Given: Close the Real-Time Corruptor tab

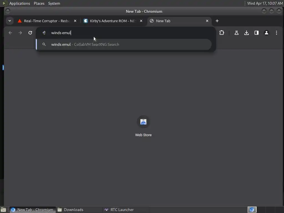Looking at the screenshot, I should coord(75,21).
